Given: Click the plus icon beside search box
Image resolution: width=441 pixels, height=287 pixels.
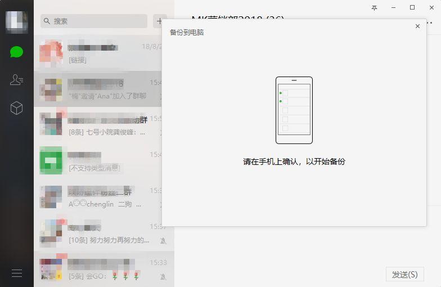Looking at the screenshot, I should 159,21.
